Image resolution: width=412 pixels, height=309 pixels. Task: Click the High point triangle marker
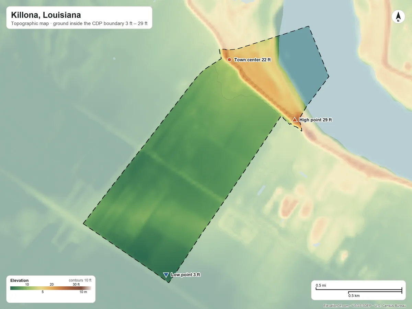point(295,119)
